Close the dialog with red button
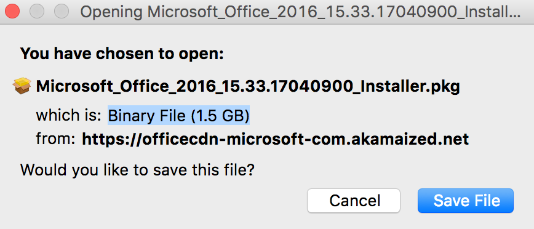 (12, 12)
